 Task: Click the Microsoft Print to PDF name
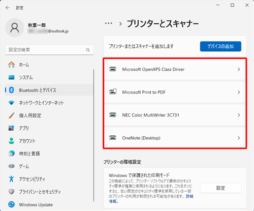[144, 92]
